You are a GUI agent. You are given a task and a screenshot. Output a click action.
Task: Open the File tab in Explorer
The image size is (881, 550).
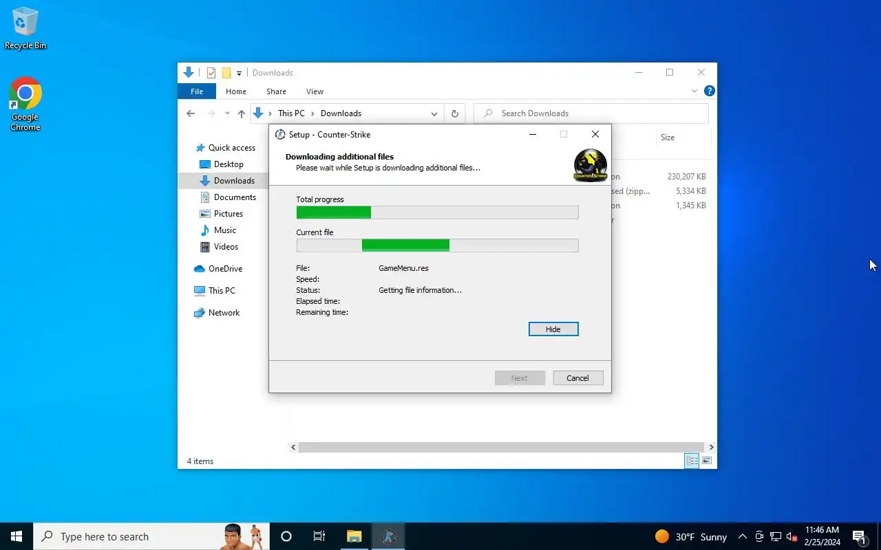(x=197, y=91)
